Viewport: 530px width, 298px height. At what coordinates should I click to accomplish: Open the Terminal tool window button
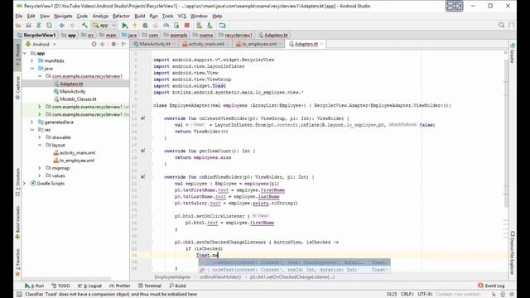[150, 286]
